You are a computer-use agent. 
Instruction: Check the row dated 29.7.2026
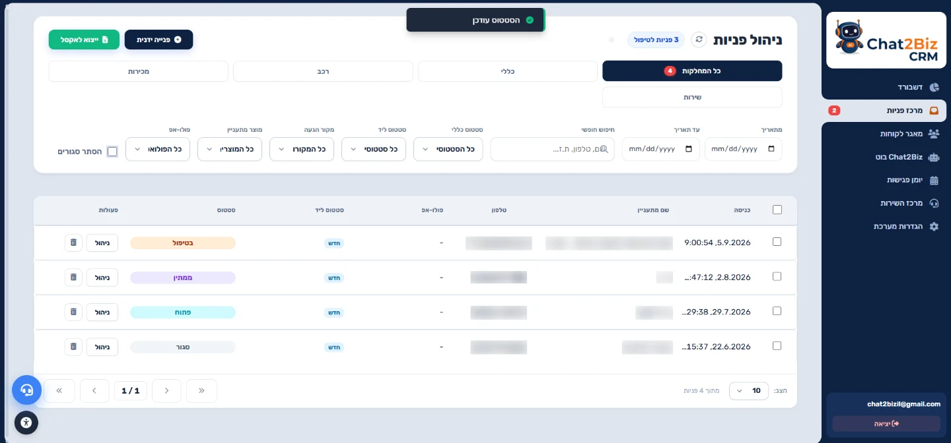[777, 310]
